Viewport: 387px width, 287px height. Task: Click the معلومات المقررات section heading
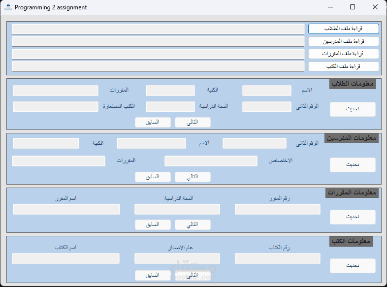point(352,192)
